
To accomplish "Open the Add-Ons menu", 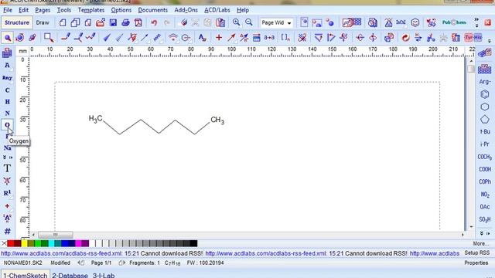I will click(x=186, y=10).
